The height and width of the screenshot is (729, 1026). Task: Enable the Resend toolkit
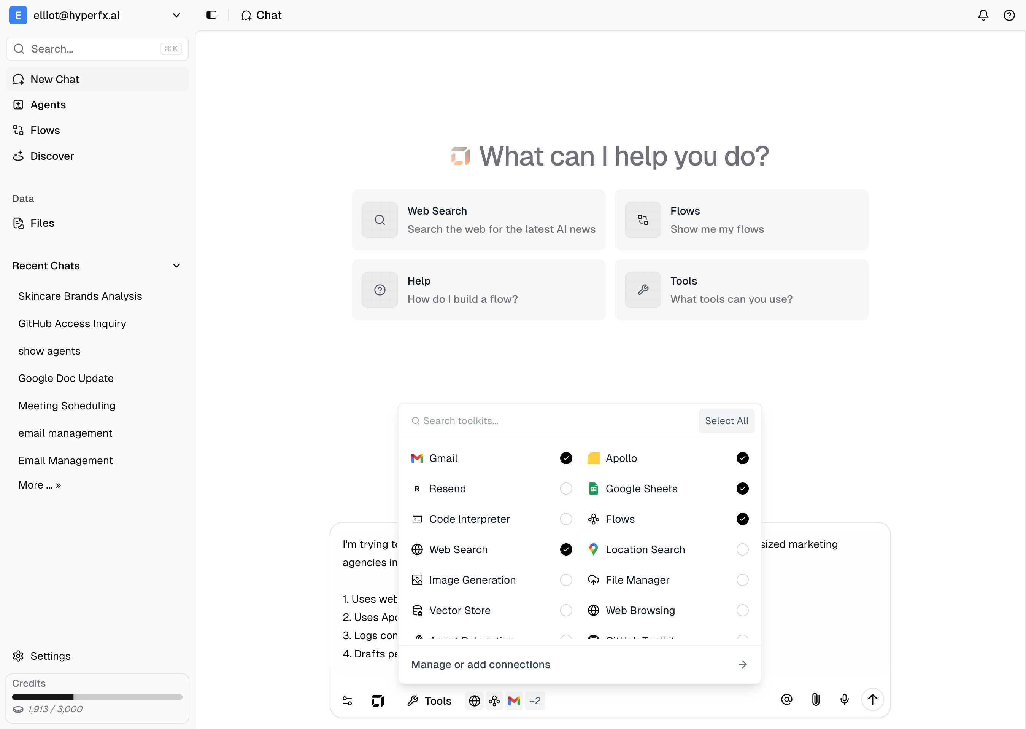click(x=566, y=489)
